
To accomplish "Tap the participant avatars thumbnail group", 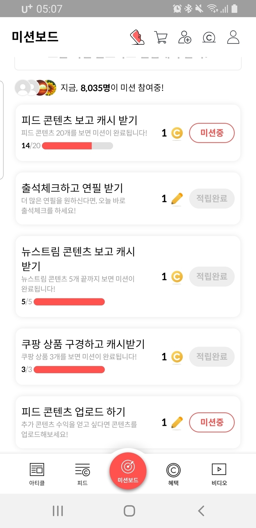I will (36, 88).
